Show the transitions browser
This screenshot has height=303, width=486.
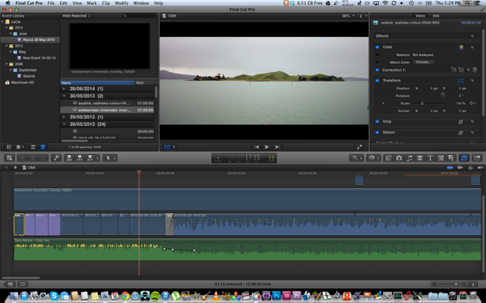(420, 158)
